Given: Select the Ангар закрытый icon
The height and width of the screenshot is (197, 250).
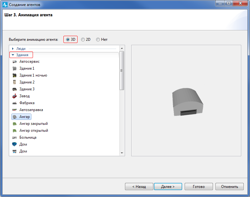Looking at the screenshot, I should pyautogui.click(x=14, y=124).
